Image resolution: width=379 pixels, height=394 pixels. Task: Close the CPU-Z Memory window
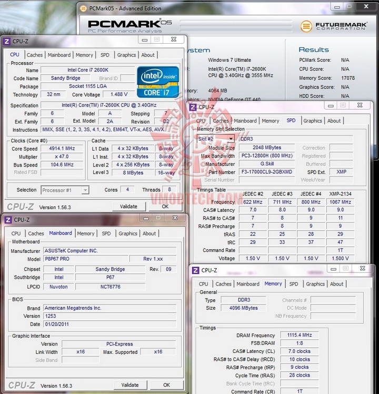363,268
